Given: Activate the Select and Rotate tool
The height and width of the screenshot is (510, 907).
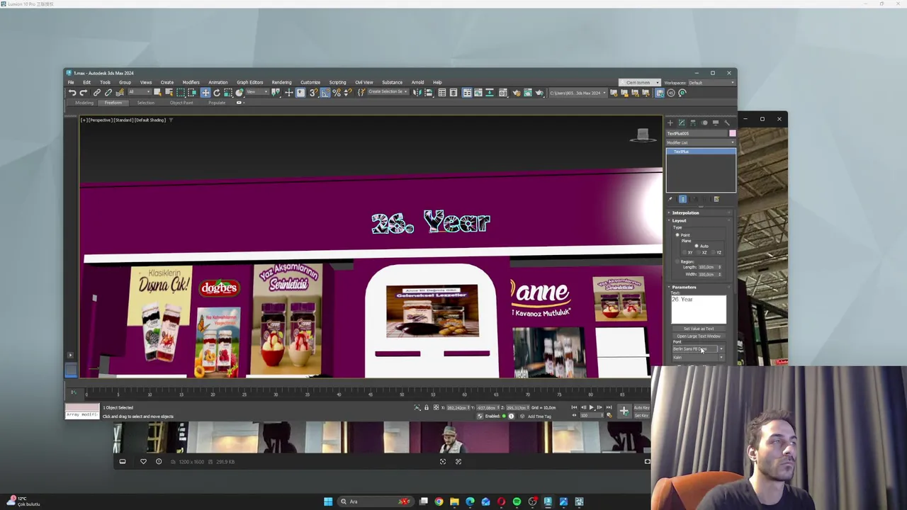Looking at the screenshot, I should click(217, 93).
